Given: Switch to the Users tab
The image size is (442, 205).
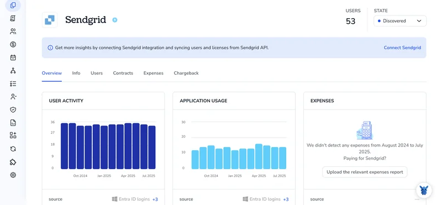Looking at the screenshot, I should [97, 73].
